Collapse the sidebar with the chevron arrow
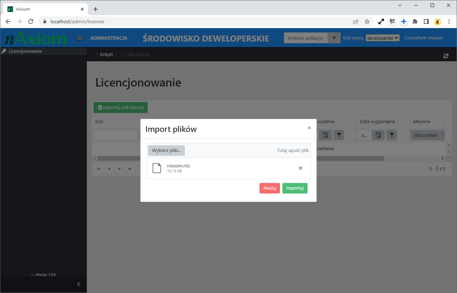 coord(78,284)
